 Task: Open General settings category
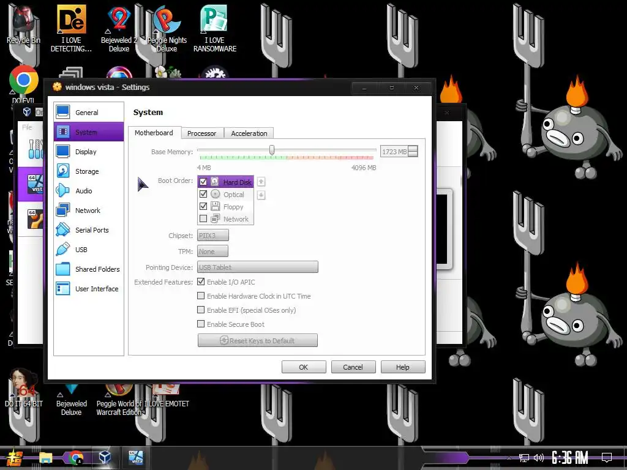88,113
